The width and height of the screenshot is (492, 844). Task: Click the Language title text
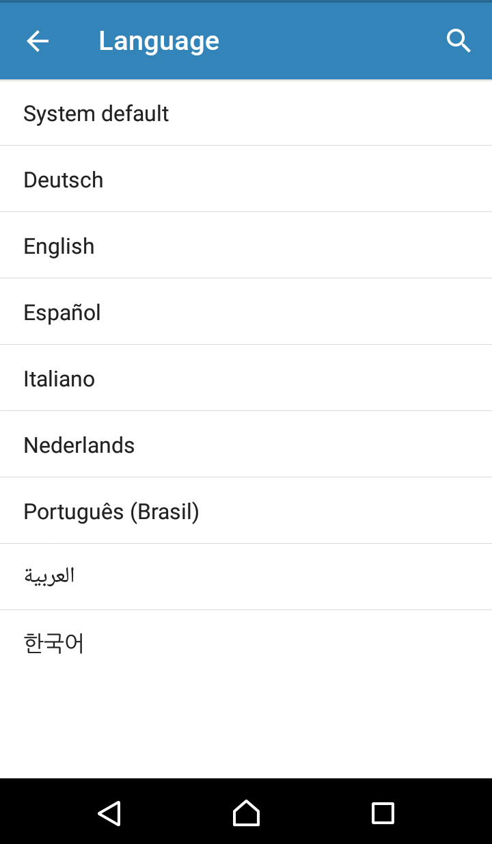pyautogui.click(x=159, y=41)
